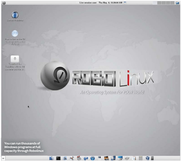Switch to the fifth workspace box in pager
Image resolution: width=181 pixels, height=162 pixels.
172,3
